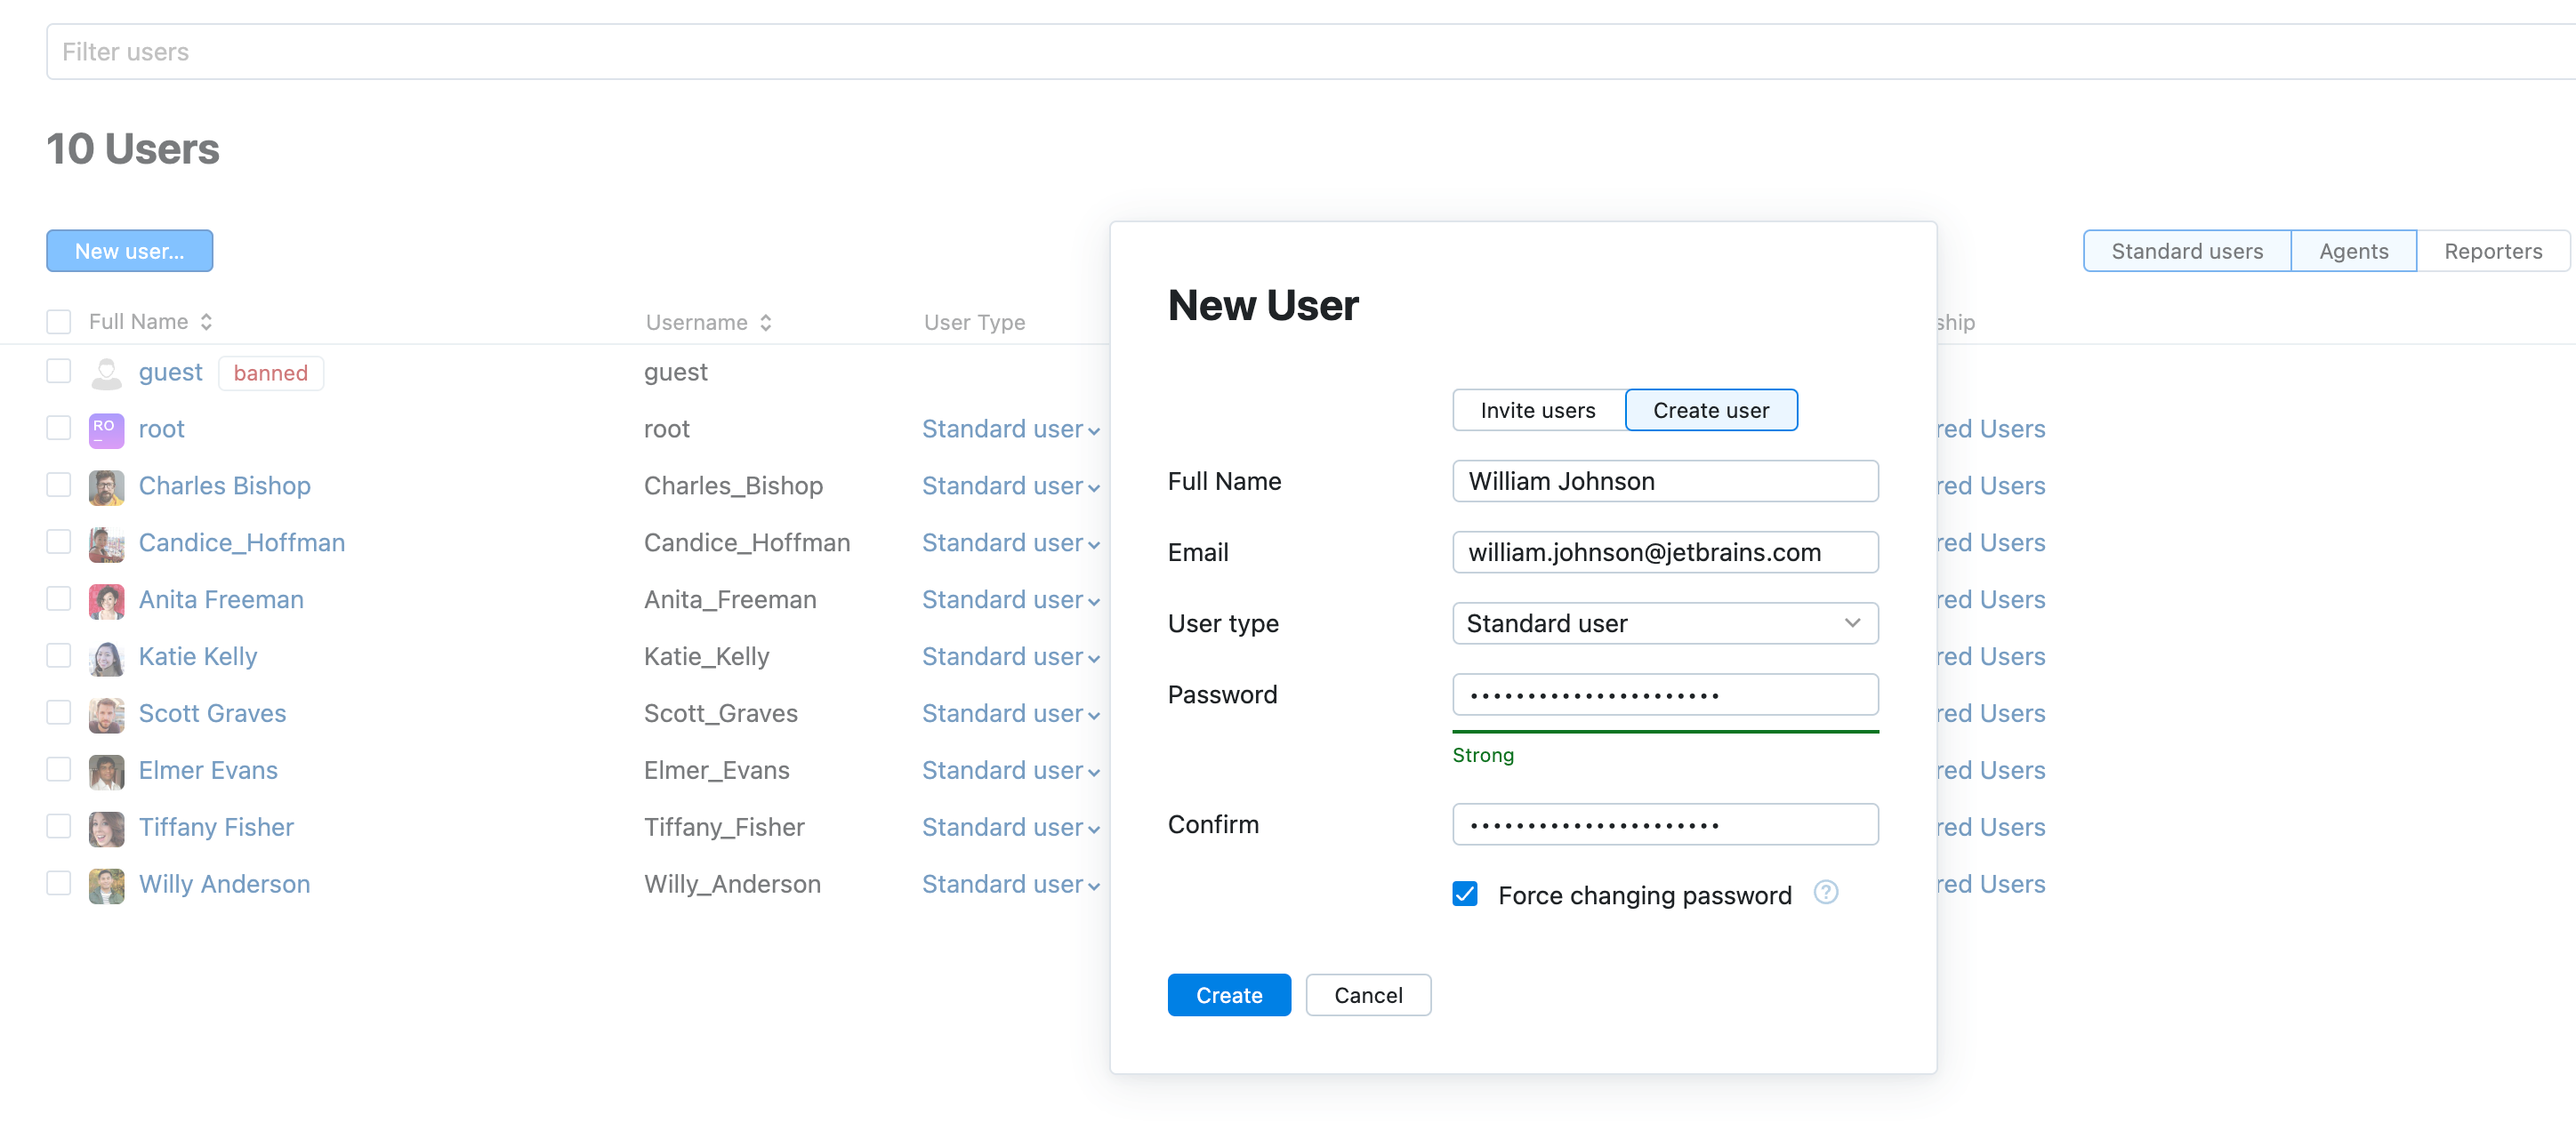Click Charles Bishop's profile avatar

click(106, 485)
